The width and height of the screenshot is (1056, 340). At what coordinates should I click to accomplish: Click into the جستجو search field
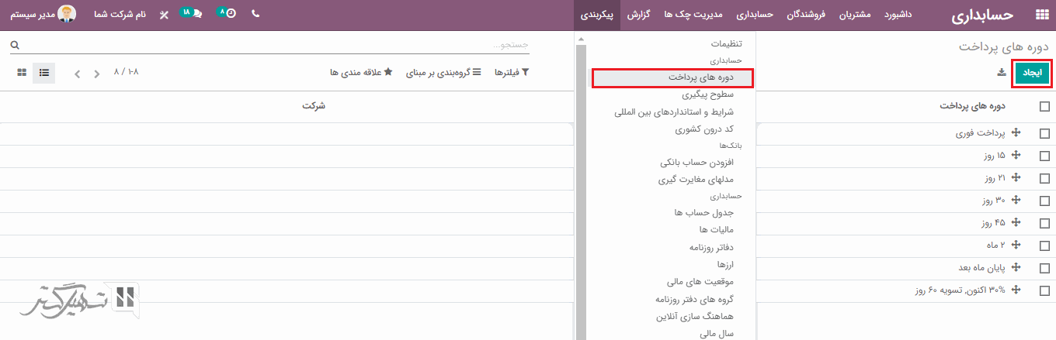coord(272,45)
